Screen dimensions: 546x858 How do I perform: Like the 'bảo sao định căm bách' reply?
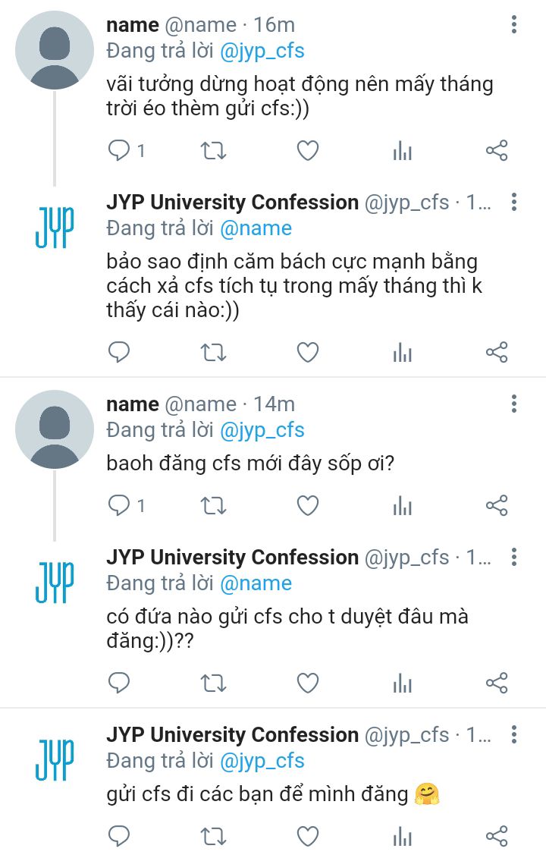tap(307, 353)
